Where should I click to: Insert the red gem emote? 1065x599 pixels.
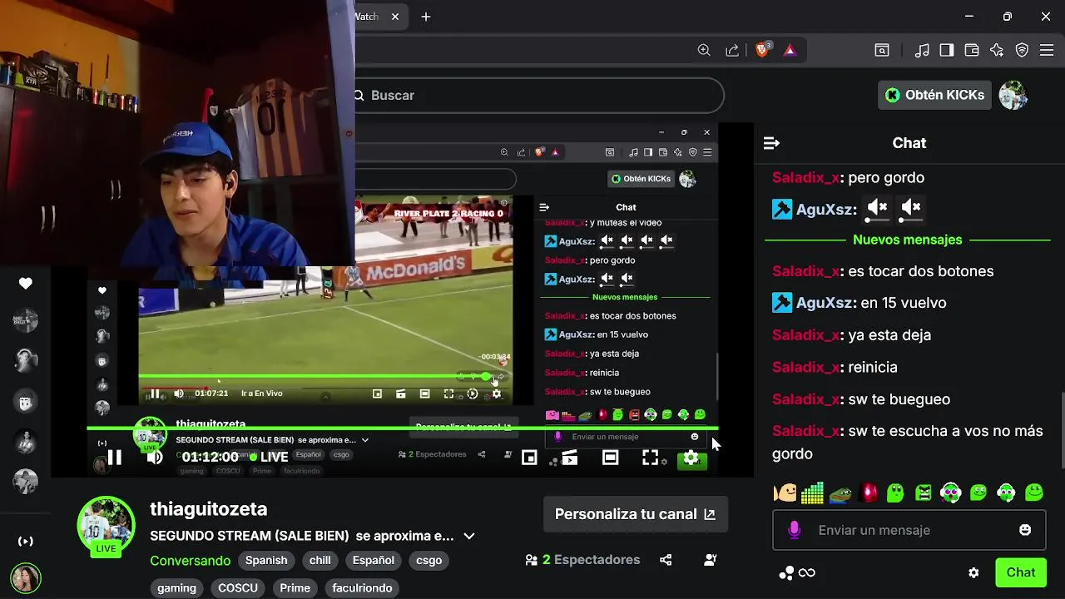pos(869,493)
